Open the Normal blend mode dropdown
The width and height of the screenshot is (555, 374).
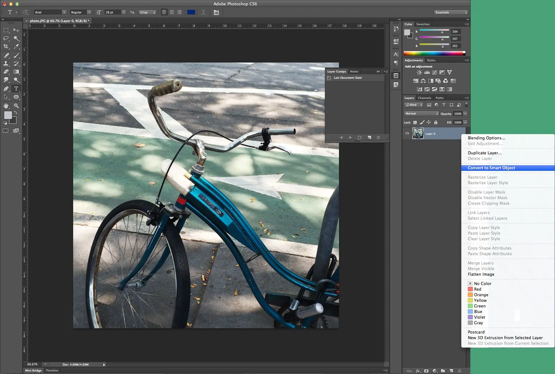(x=421, y=114)
